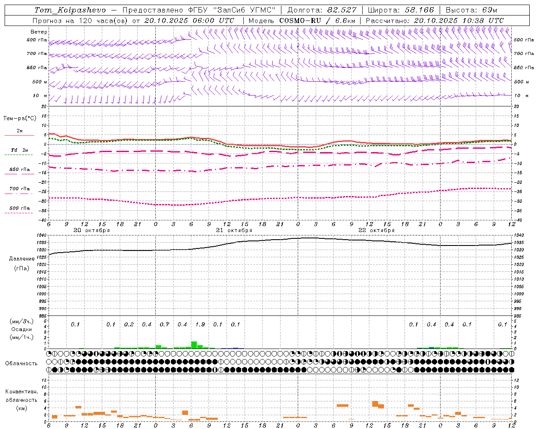Screen dimensions: 536x429
Task: Click the (мм/1ч.) unit label
Action: 21,337
